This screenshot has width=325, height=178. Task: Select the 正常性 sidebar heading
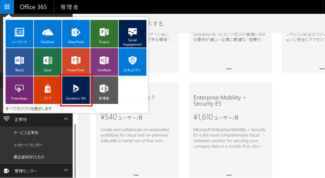(21, 120)
